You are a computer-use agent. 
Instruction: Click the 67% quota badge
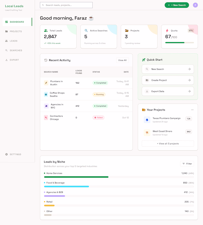191,31
